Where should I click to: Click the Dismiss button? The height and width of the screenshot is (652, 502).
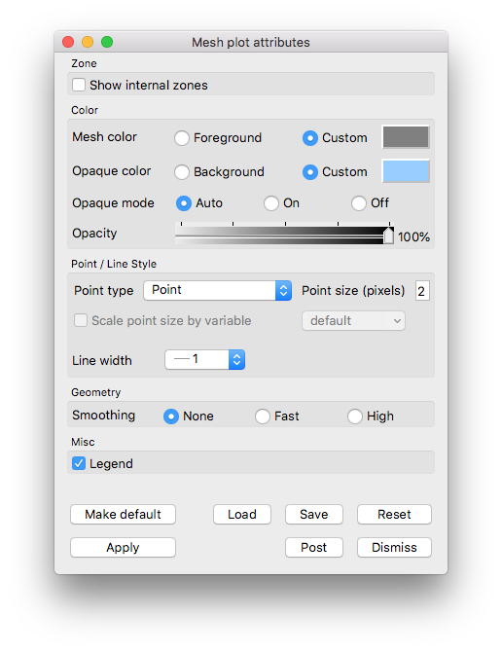point(394,547)
